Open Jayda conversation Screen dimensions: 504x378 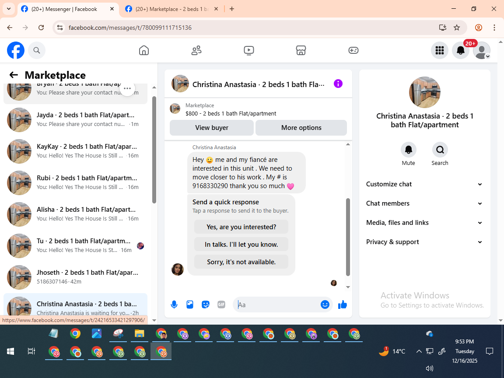pyautogui.click(x=75, y=119)
